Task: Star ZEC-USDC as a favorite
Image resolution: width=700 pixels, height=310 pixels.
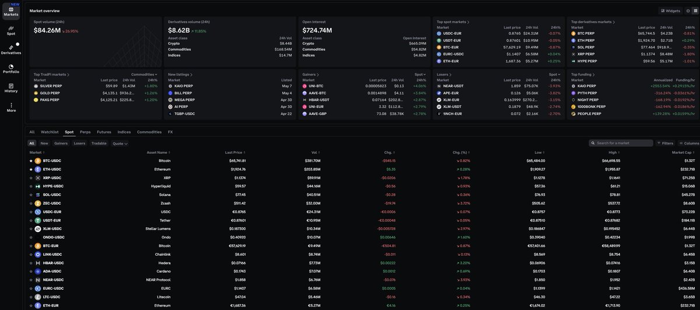Action: tap(31, 203)
